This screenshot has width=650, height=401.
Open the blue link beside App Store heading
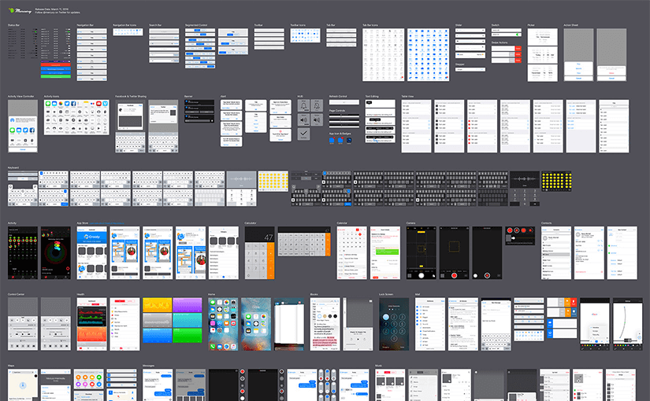(106, 223)
